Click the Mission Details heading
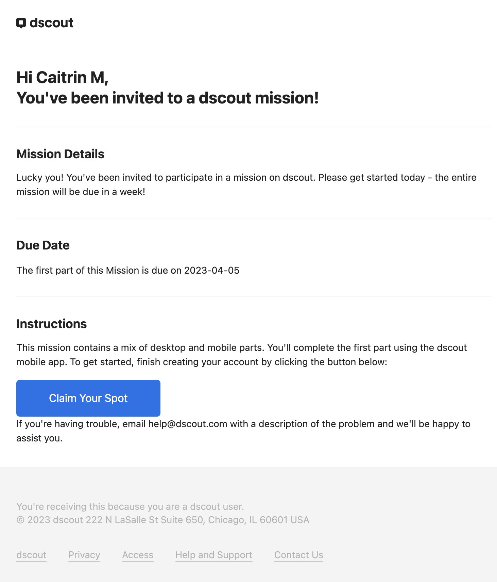Screen dimensions: 497x582 60,154
